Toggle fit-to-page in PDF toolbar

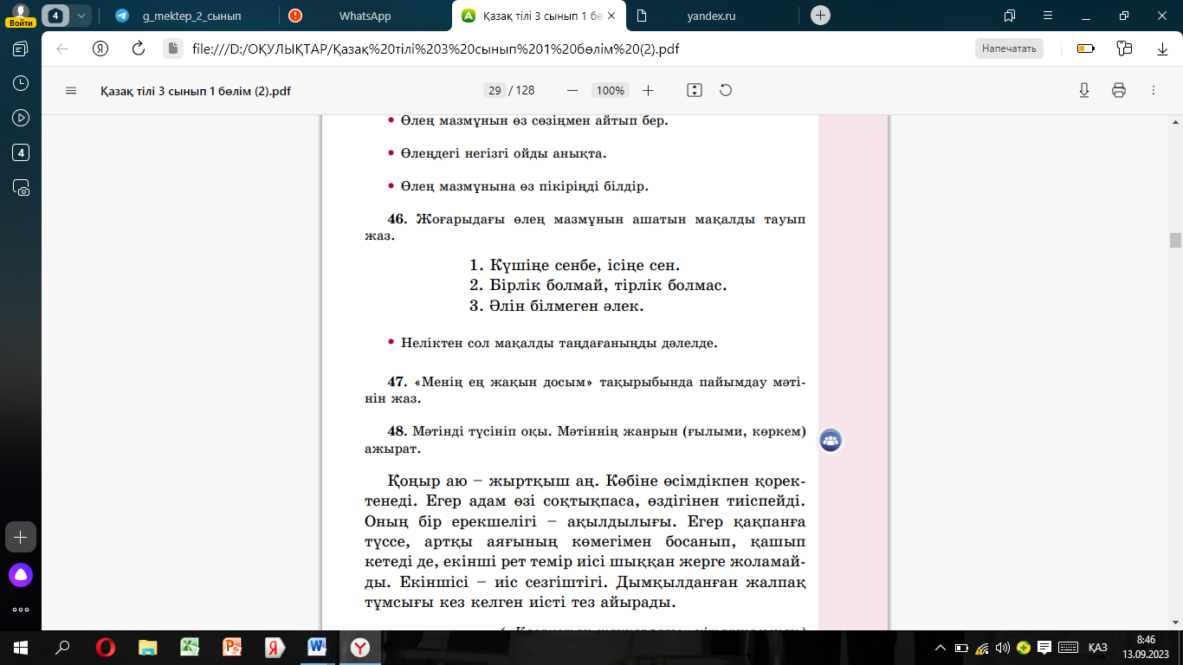(x=694, y=90)
